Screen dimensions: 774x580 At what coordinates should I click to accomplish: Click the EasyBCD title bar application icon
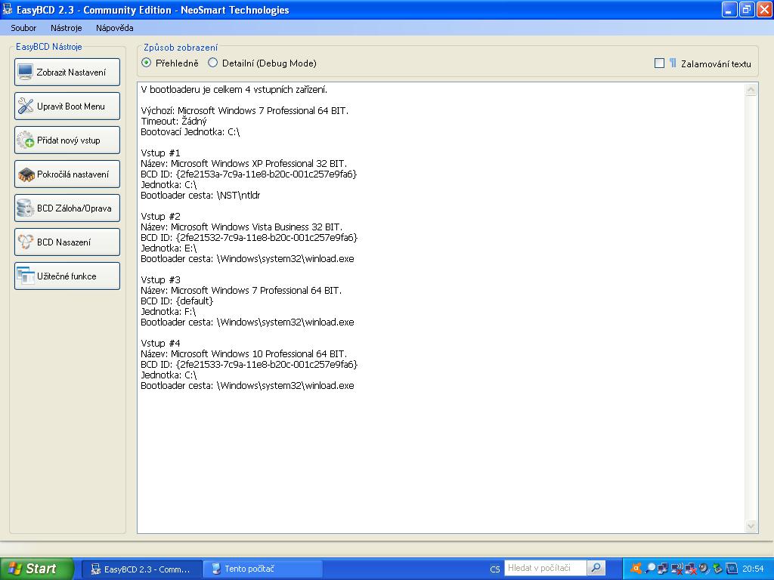click(x=8, y=9)
